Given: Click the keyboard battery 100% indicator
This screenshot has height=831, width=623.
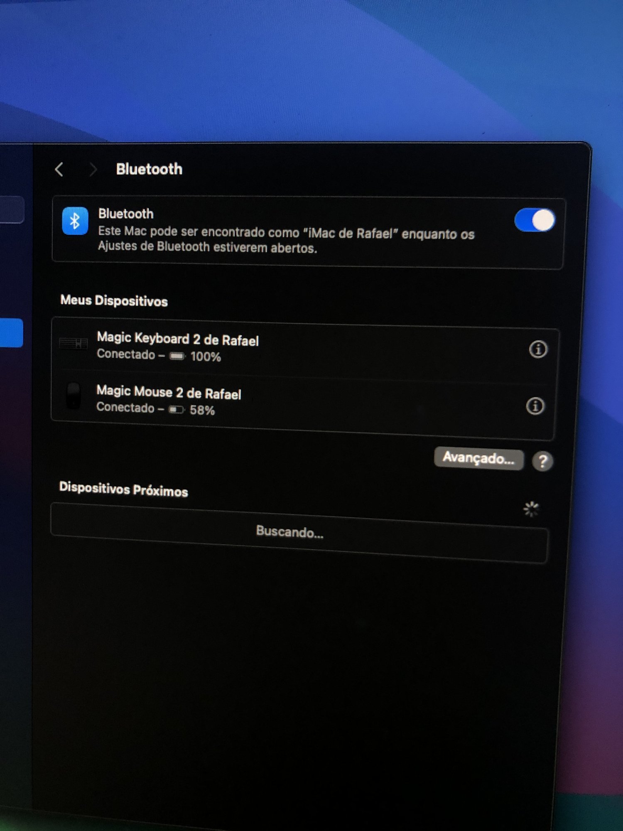Looking at the screenshot, I should (x=195, y=356).
